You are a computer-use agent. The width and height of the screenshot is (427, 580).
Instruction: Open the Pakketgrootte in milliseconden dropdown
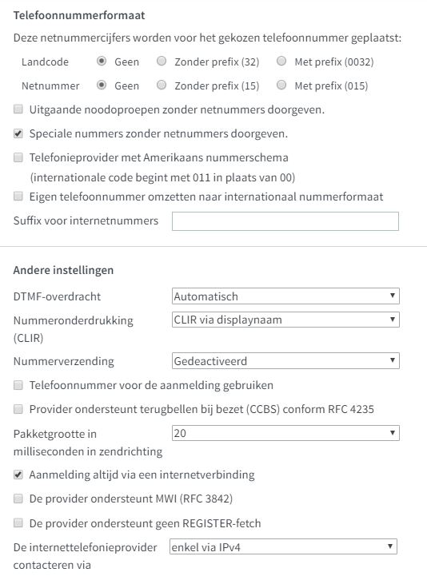click(x=285, y=433)
